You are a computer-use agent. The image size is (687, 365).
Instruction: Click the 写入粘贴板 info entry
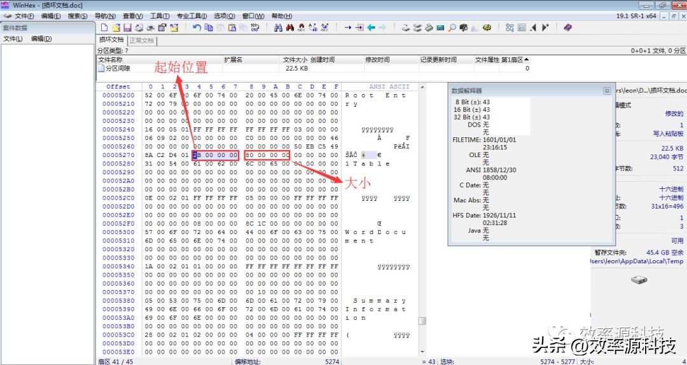668,134
